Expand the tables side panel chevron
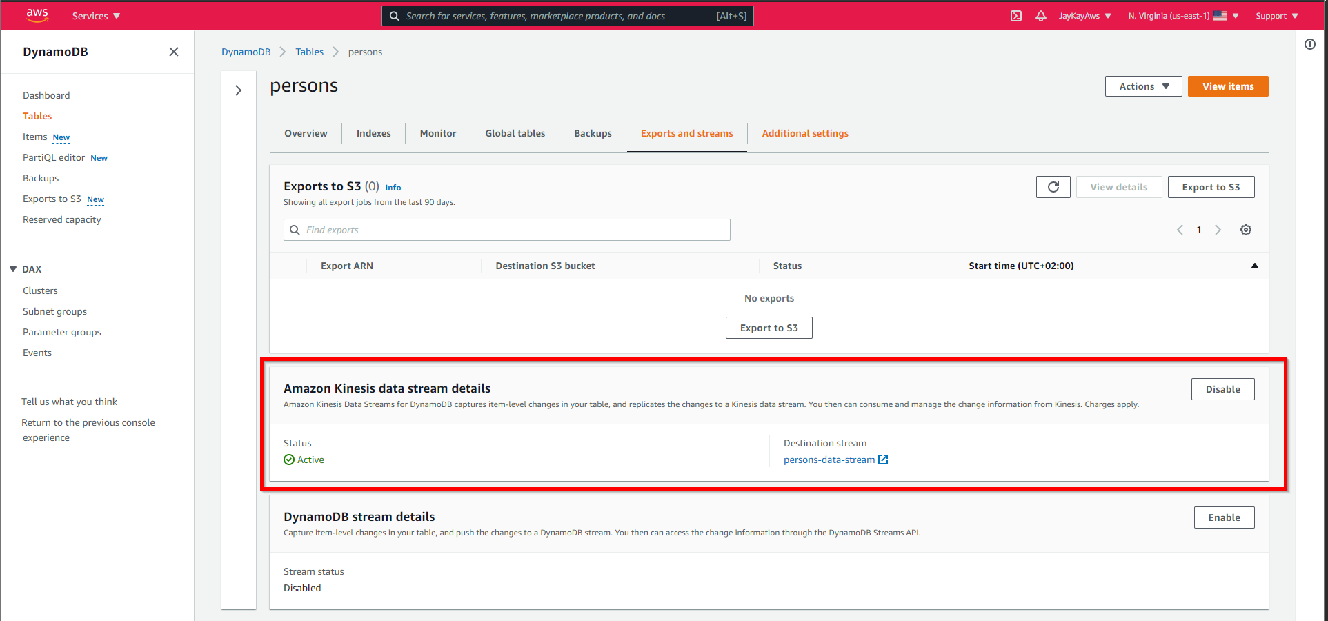The image size is (1328, 621). coord(239,90)
